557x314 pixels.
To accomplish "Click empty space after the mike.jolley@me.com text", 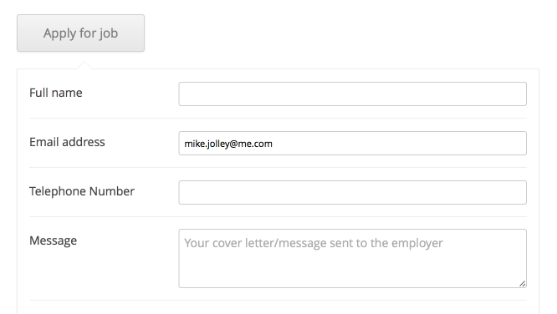I will click(x=398, y=144).
